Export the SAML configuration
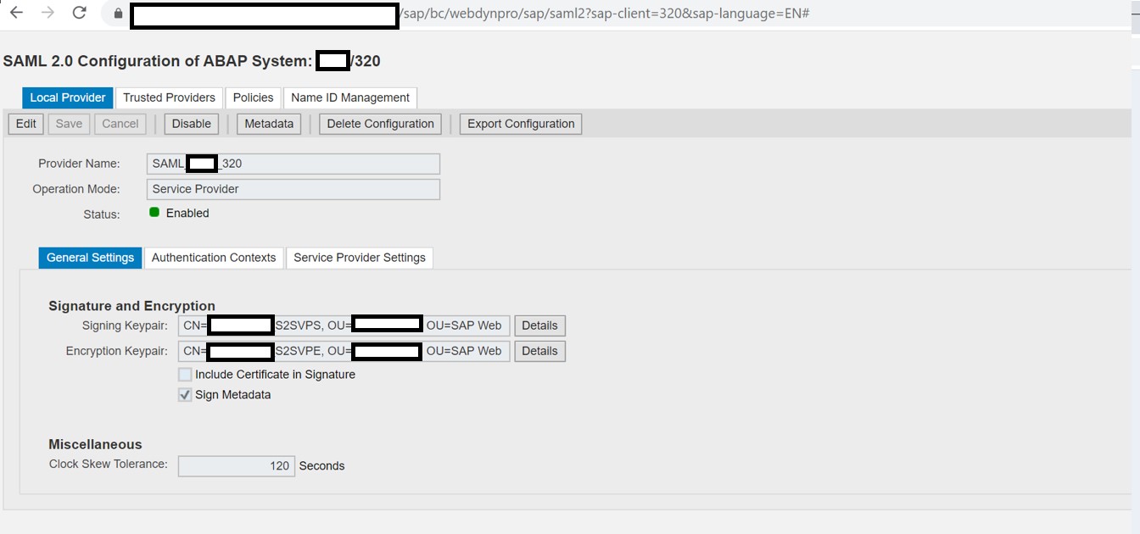 [520, 124]
